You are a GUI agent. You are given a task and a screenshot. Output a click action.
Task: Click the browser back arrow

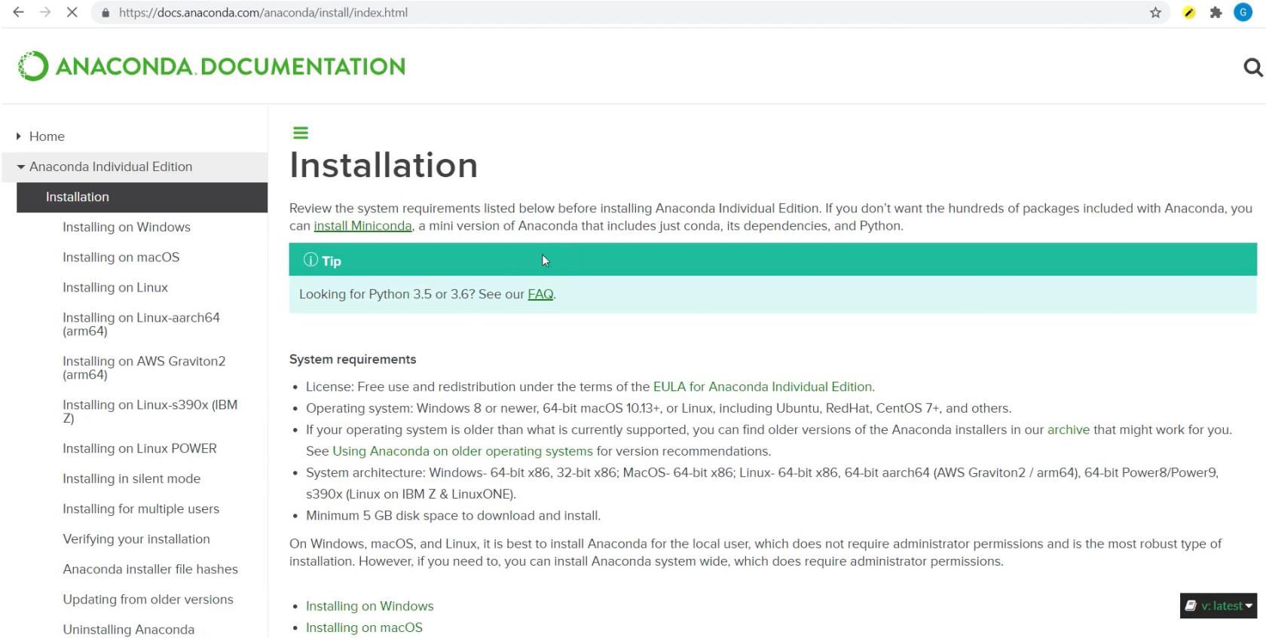coord(19,13)
